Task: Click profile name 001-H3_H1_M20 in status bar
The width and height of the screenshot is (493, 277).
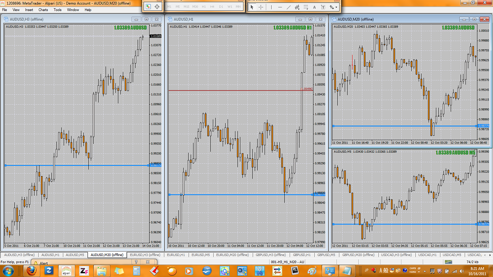Action: pyautogui.click(x=288, y=261)
